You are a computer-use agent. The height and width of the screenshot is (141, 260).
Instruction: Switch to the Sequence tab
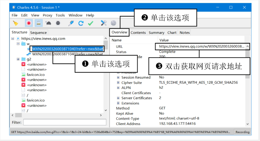coord(38,33)
